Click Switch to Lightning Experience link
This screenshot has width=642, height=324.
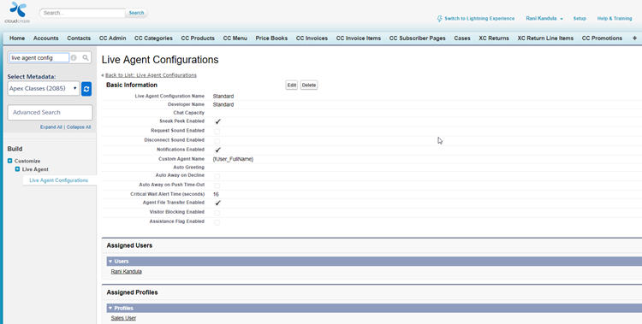tap(479, 19)
